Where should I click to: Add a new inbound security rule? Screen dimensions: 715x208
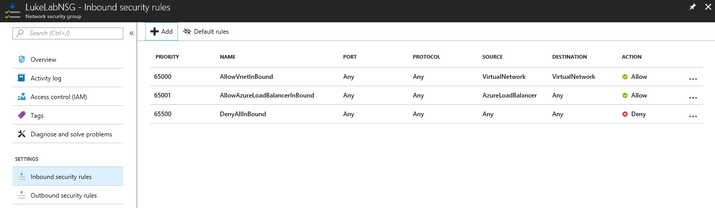[161, 32]
